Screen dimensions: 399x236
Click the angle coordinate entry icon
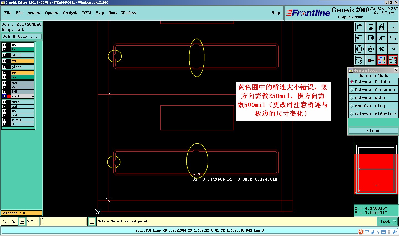13,221
